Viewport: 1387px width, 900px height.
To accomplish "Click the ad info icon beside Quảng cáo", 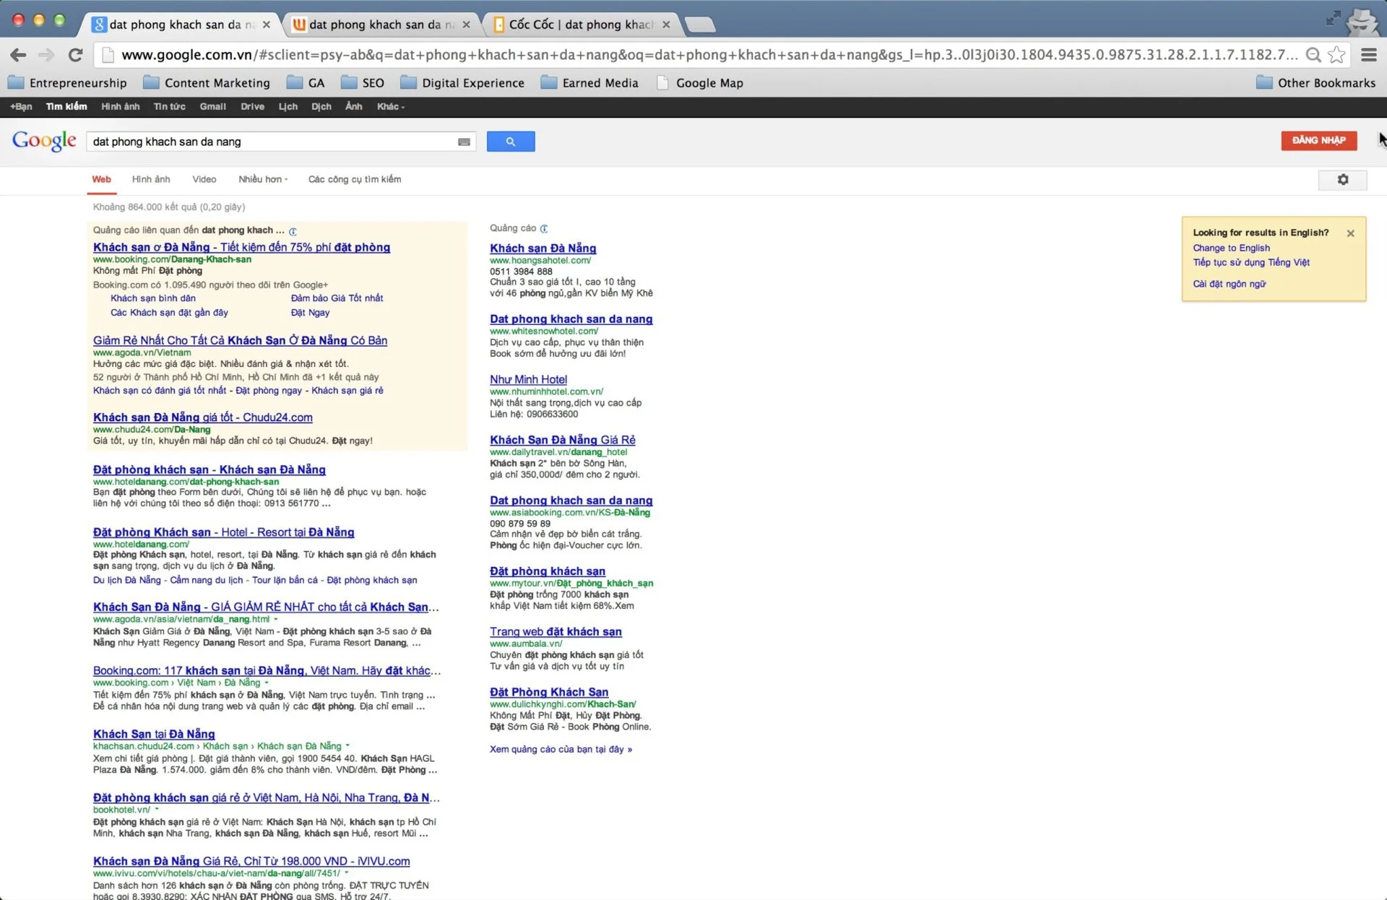I will coord(544,228).
